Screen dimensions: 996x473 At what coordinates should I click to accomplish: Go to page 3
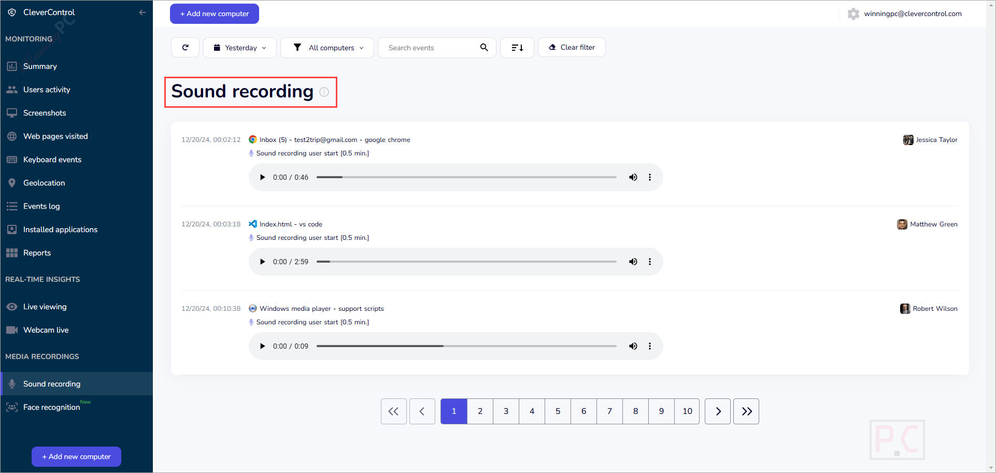coord(506,411)
